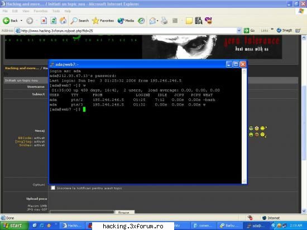Screen dimensions: 307x230
Task: Insert the top-left smiley emoticon
Action: pos(251,128)
